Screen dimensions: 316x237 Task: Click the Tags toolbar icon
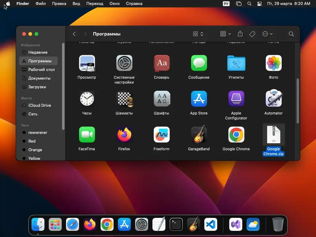click(x=252, y=34)
